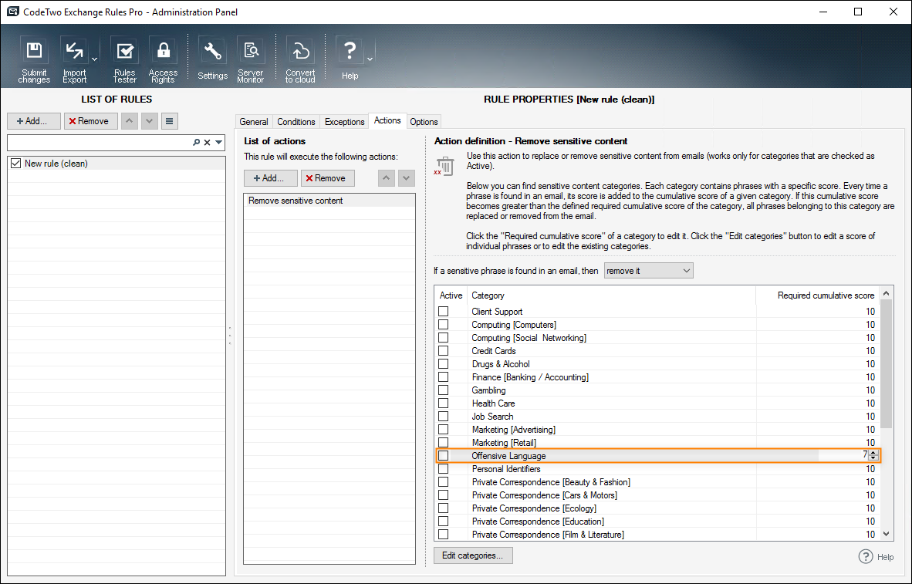Screen dimensions: 912x584
Task: Move action down in List of actions
Action: pyautogui.click(x=407, y=178)
